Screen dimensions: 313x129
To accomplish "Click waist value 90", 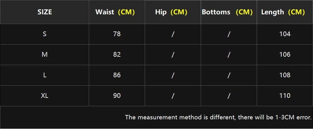I will point(117,96).
